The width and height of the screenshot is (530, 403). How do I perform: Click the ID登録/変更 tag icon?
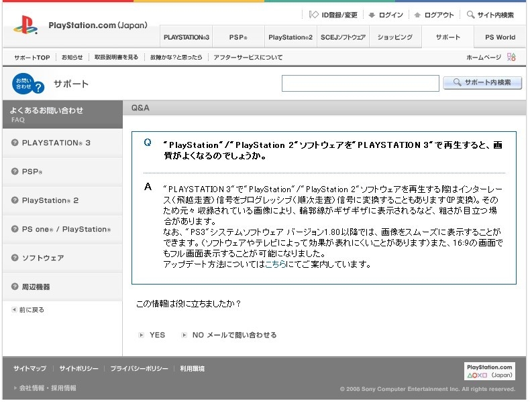[x=314, y=15]
